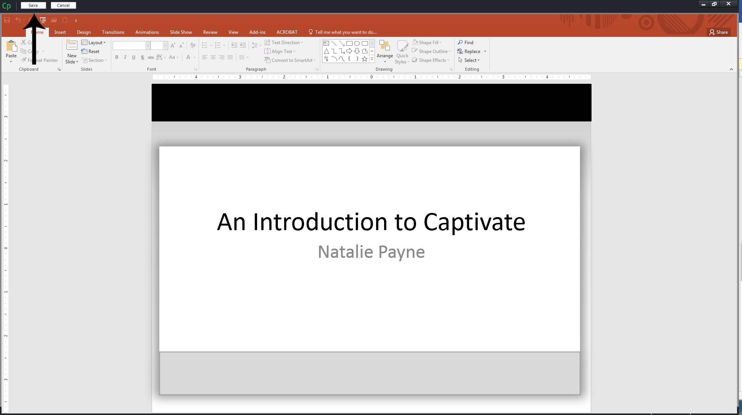
Task: Select the Rounded Rectangle shape
Action: pos(365,43)
